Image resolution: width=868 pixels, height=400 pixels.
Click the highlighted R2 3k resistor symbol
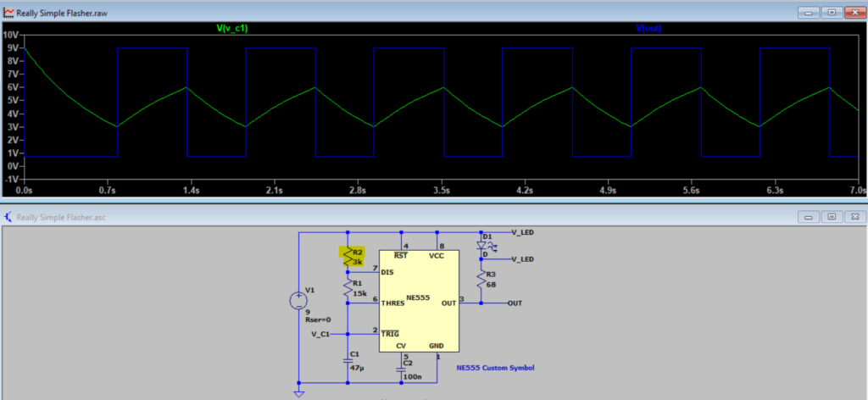pos(348,257)
